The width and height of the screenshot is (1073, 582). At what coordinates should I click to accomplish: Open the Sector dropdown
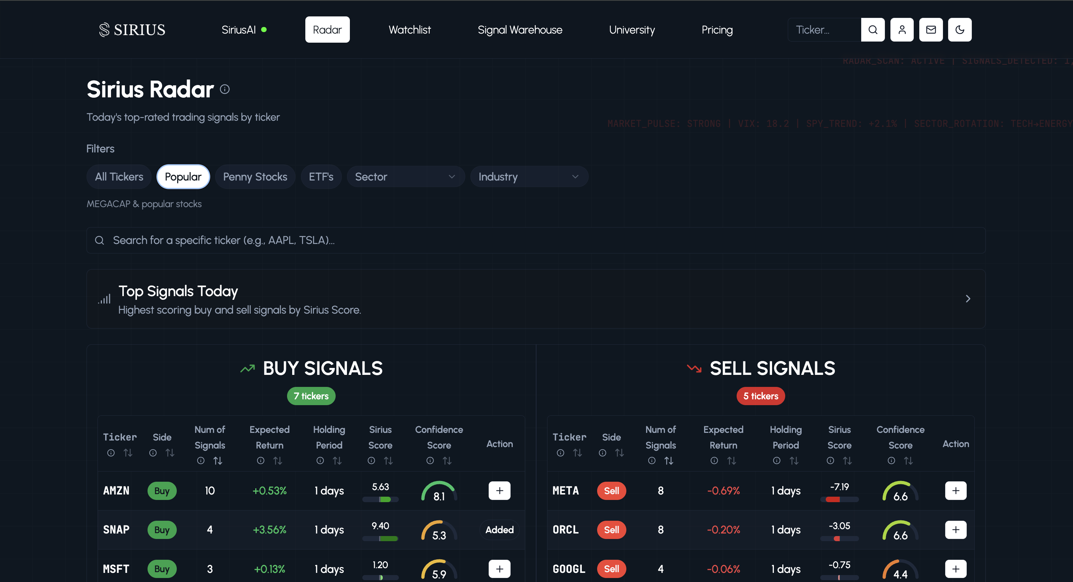[x=405, y=177]
